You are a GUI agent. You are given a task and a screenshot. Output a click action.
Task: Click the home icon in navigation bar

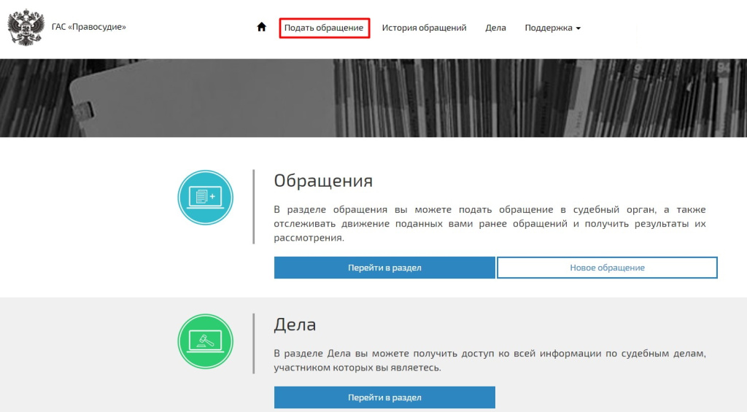[x=262, y=27]
